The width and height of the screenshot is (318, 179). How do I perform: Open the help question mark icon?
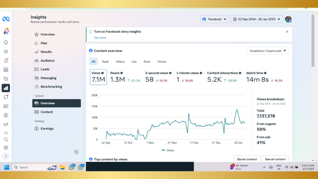(6, 156)
